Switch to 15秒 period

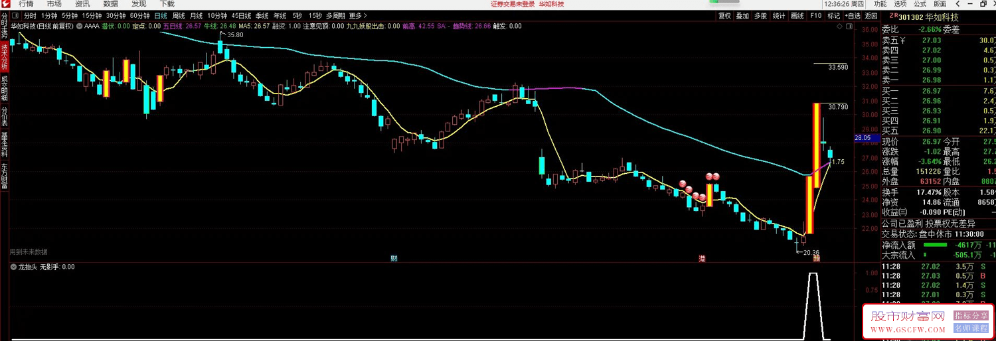(x=315, y=15)
